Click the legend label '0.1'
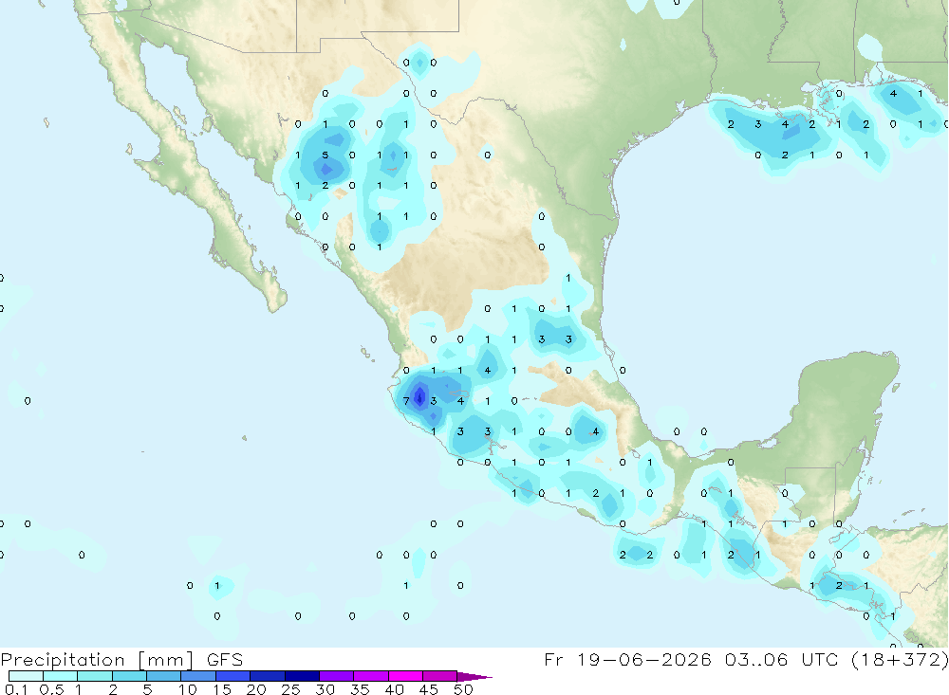 point(16,689)
